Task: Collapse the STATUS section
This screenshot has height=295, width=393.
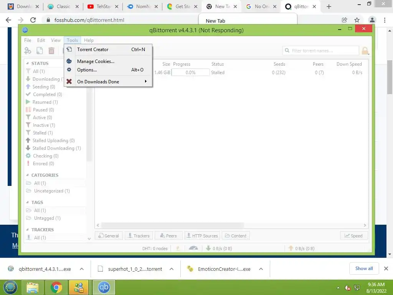Action: coord(27,63)
